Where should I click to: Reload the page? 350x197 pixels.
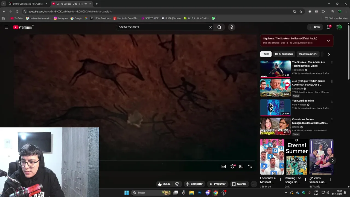coord(17,11)
